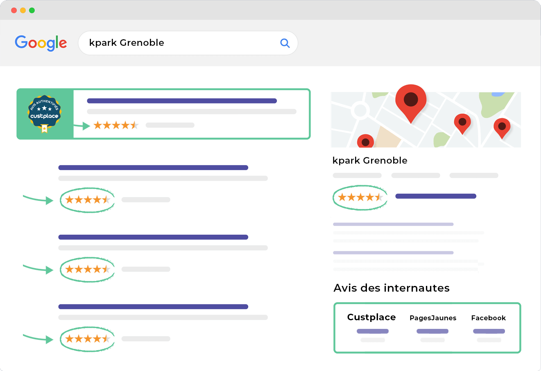
Task: Click the circled stars of the second result
Action: click(x=87, y=269)
